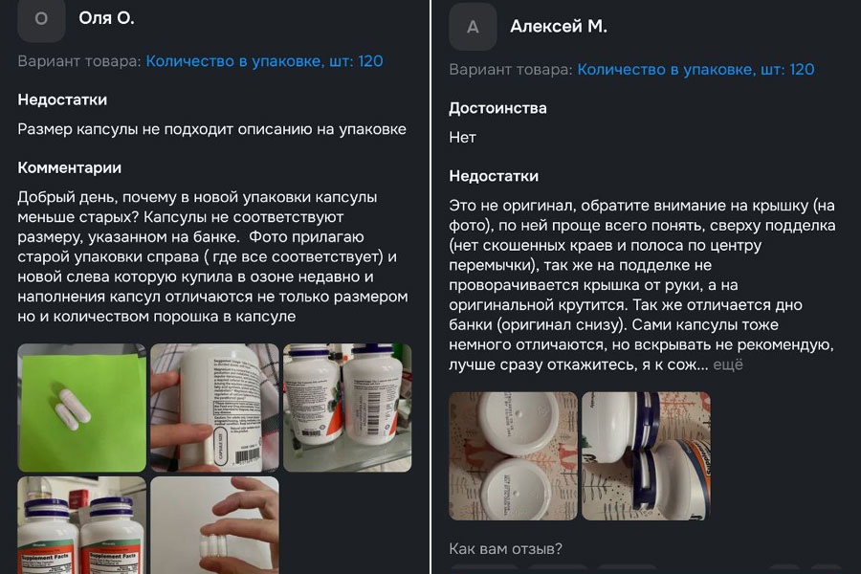This screenshot has height=574, width=861.
Task: Open photo of two white bottle lids
Action: coord(514,456)
